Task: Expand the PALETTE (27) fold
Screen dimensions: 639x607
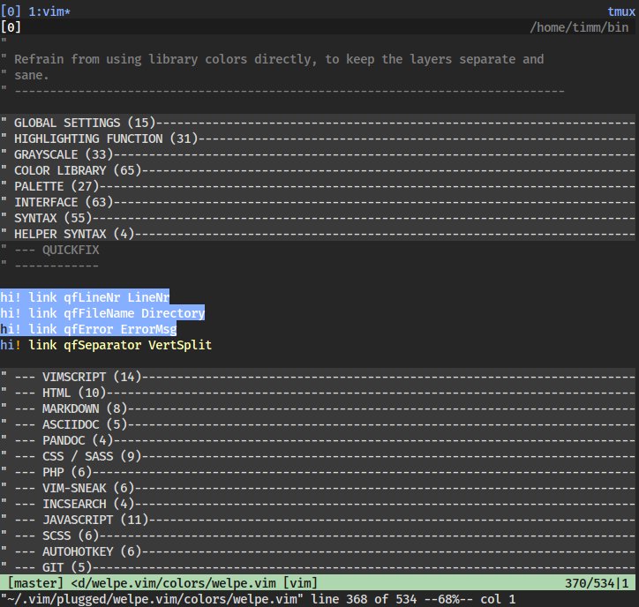Action: pyautogui.click(x=318, y=186)
